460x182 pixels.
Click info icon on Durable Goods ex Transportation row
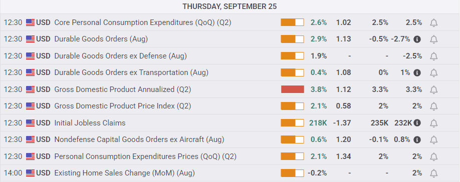(x=417, y=72)
